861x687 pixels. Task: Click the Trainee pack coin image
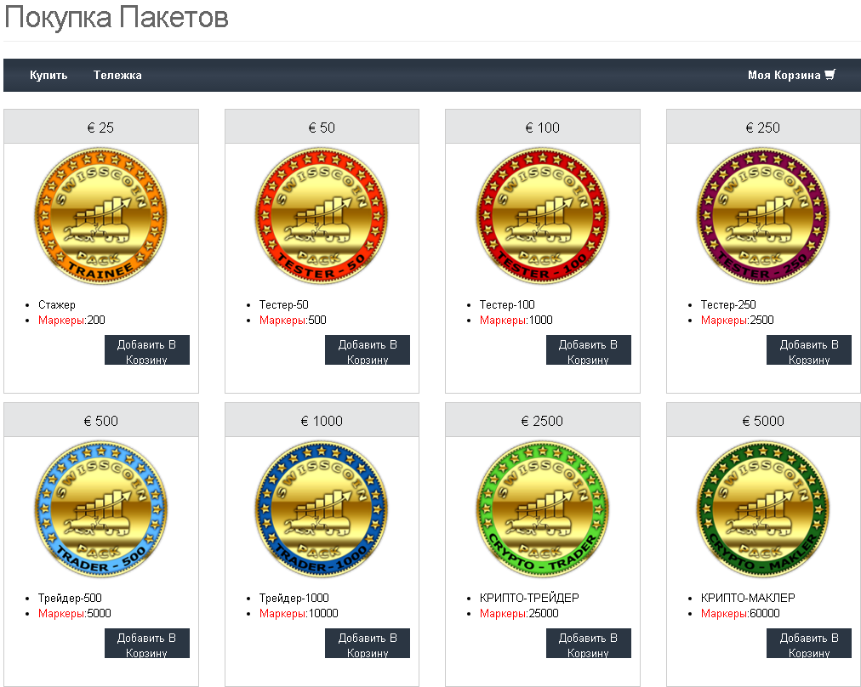(x=101, y=216)
